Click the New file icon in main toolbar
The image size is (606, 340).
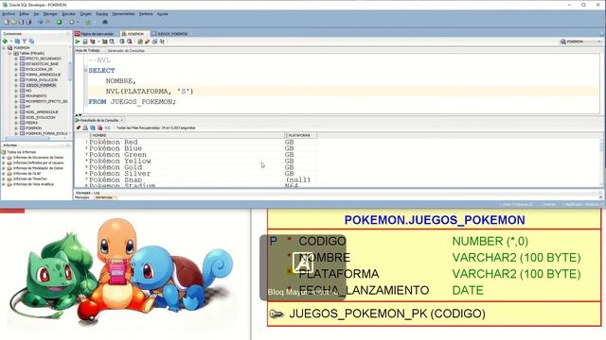coord(7,22)
